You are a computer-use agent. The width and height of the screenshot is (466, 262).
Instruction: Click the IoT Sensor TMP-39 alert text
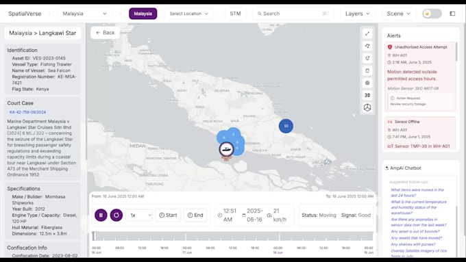point(419,146)
